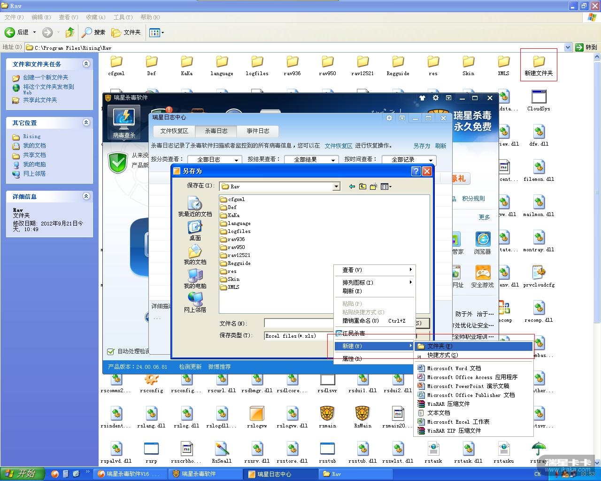This screenshot has width=601, height=481.
Task: Open the views menu in 另存为 dialog
Action: click(386, 186)
